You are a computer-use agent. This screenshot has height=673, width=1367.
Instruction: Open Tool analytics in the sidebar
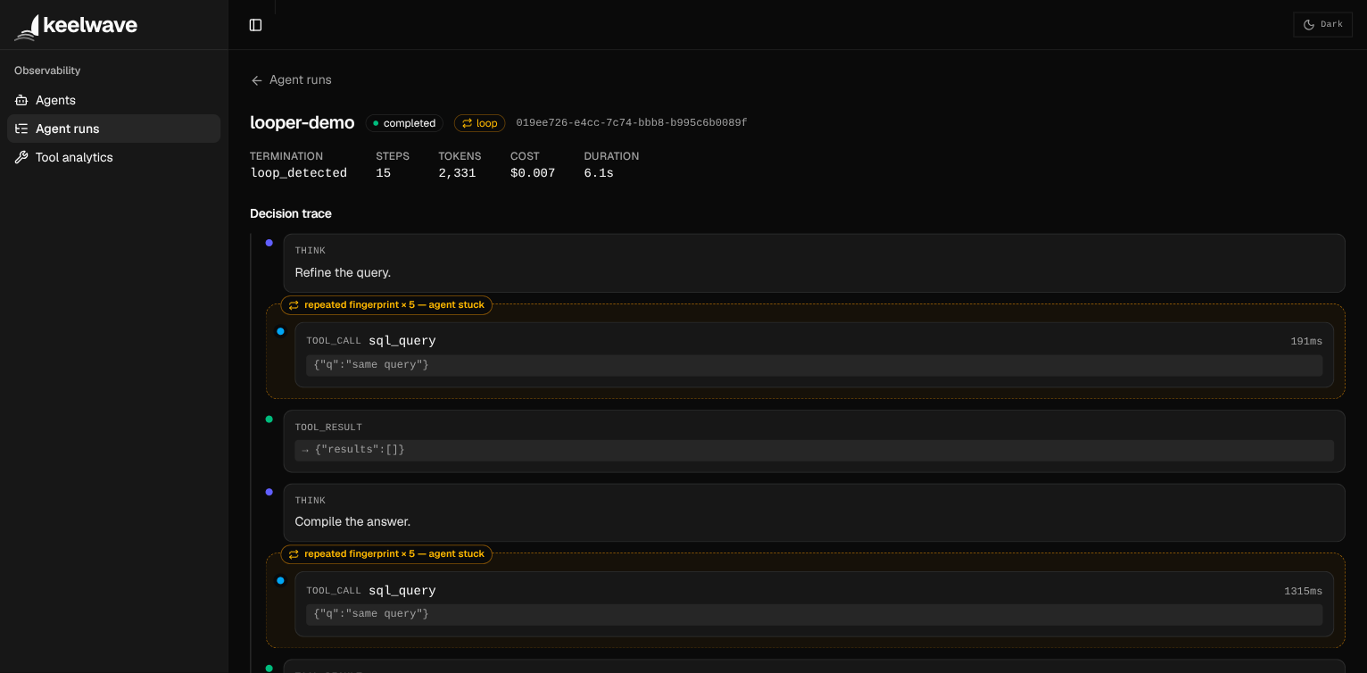coord(113,157)
